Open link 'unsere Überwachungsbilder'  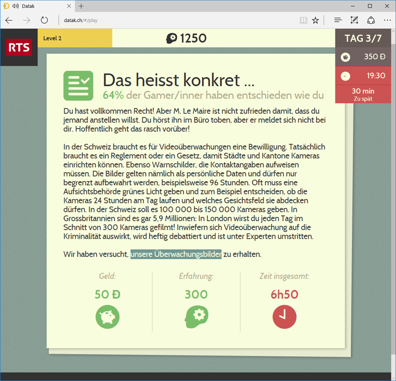point(176,254)
